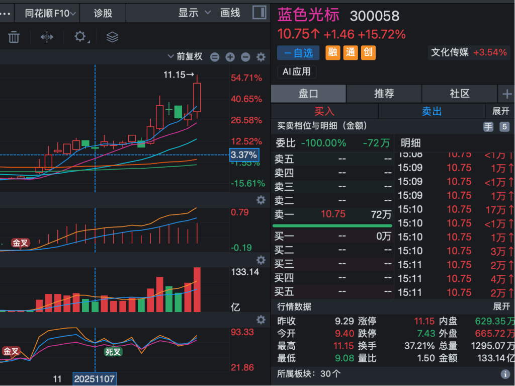515x386 pixels.
Task: Switch to the 推荐 tab
Action: pyautogui.click(x=384, y=94)
